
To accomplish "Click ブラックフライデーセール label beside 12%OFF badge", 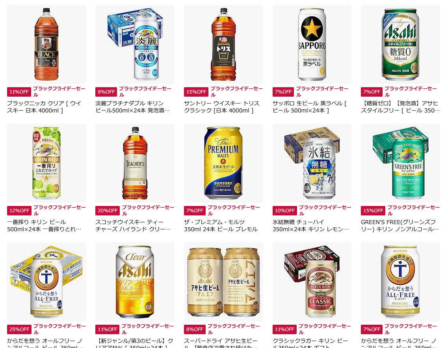I will [59, 210].
